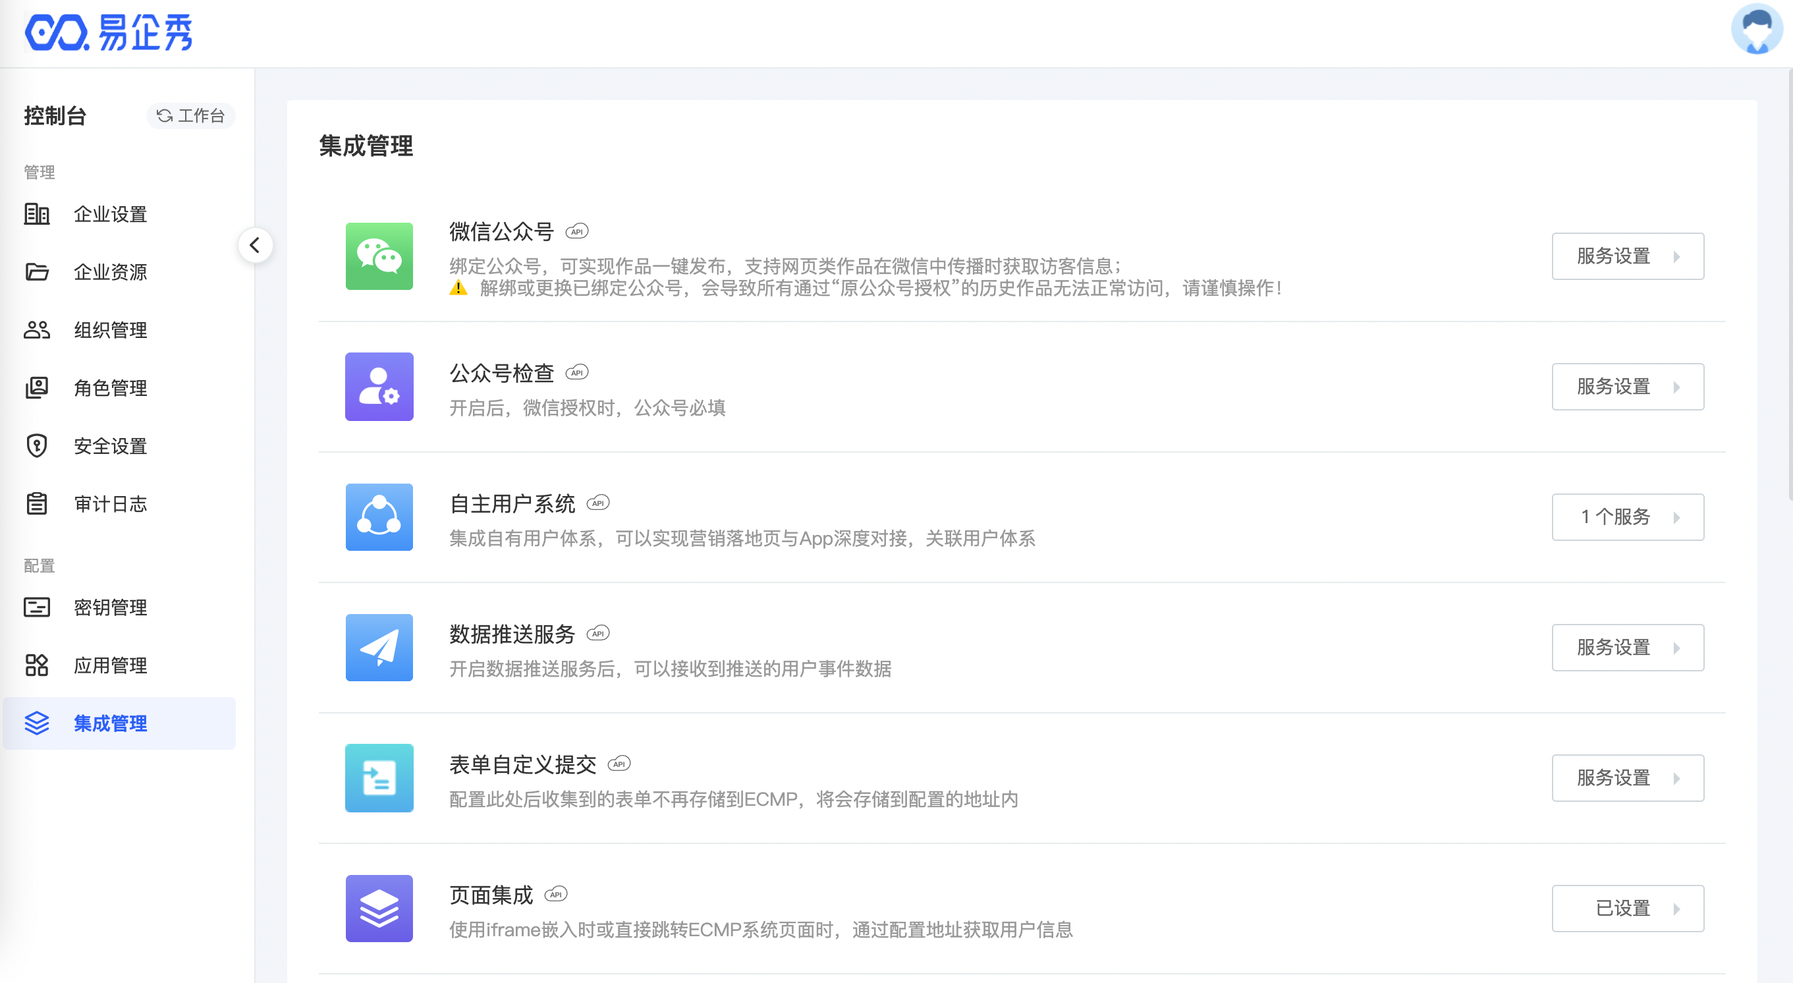
Task: Open the 已设置 button for 页面集成
Action: click(x=1628, y=909)
